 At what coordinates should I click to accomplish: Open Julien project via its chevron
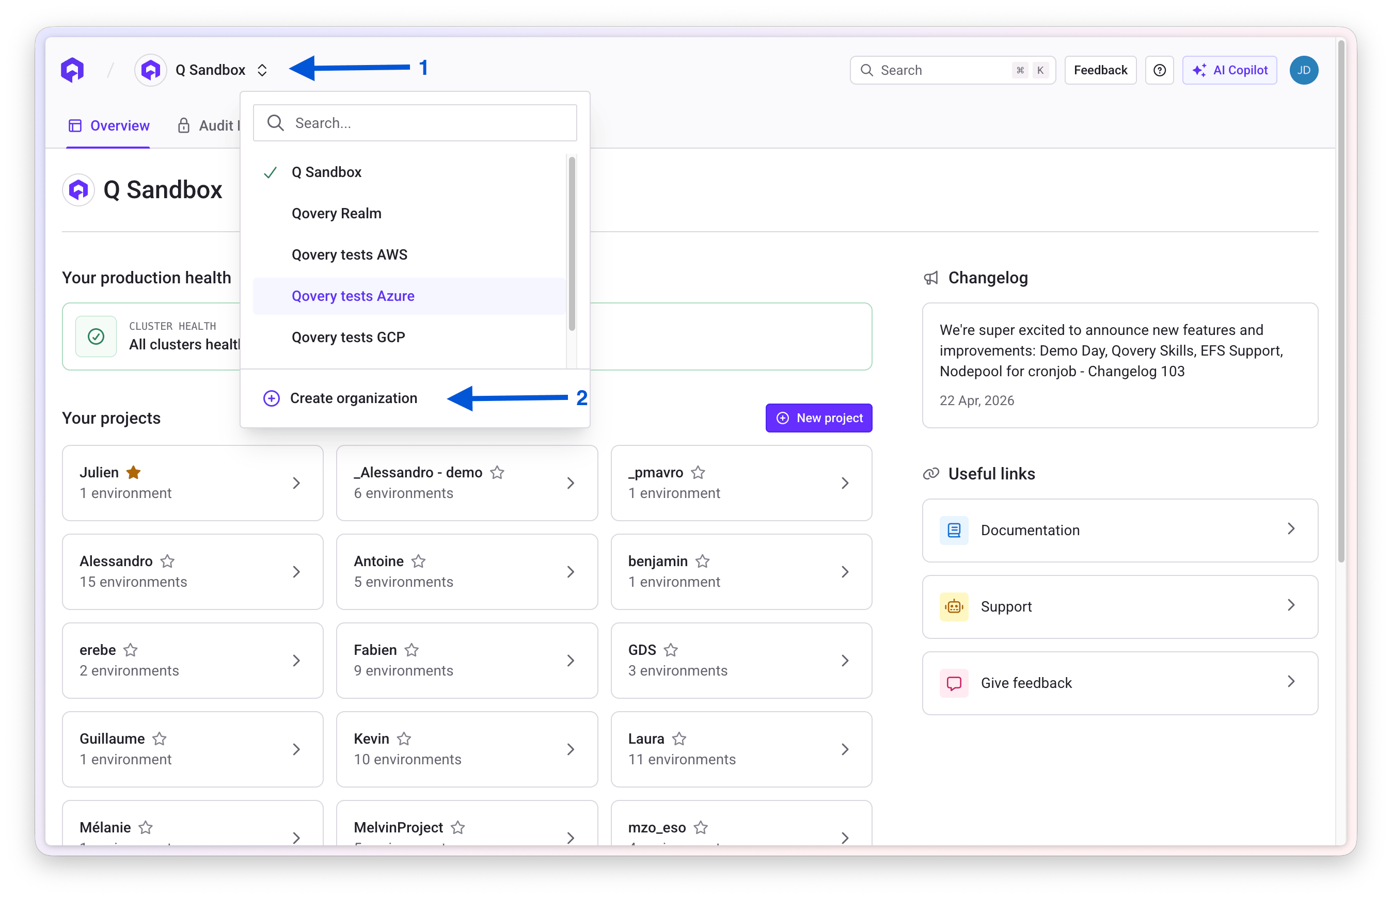[x=296, y=483]
